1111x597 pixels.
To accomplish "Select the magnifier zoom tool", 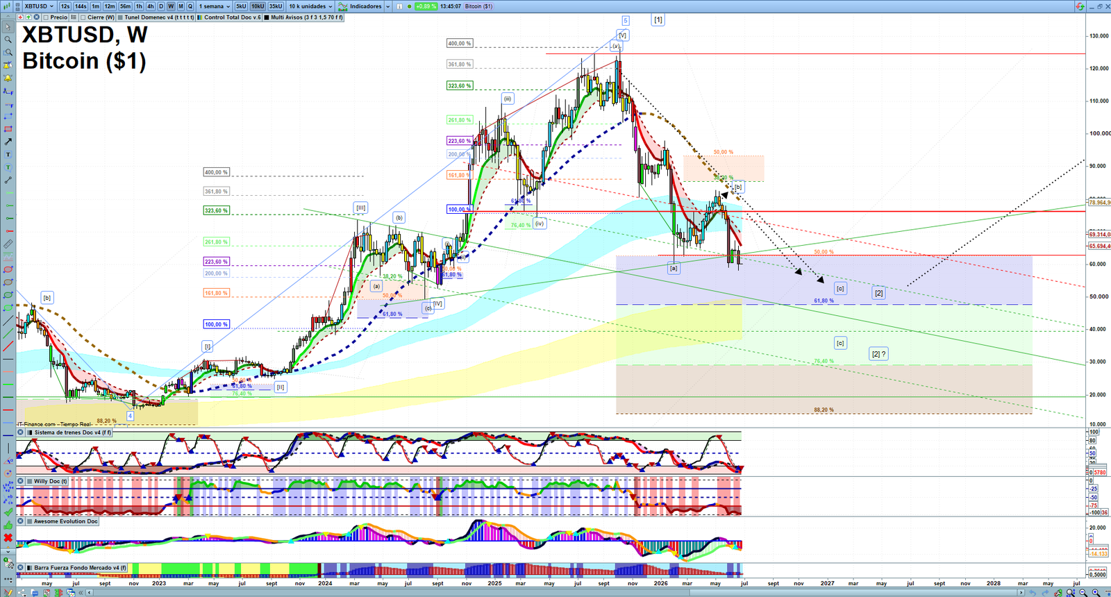I will point(8,40).
